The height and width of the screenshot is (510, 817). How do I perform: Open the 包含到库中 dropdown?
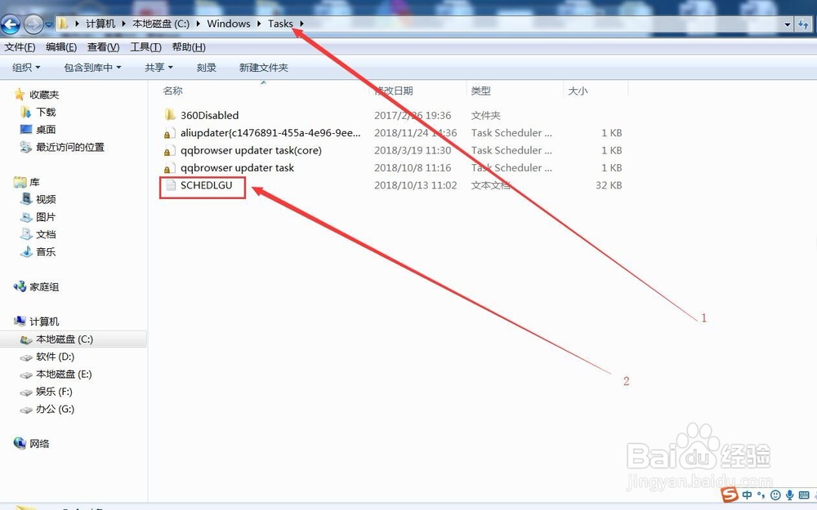click(x=92, y=67)
